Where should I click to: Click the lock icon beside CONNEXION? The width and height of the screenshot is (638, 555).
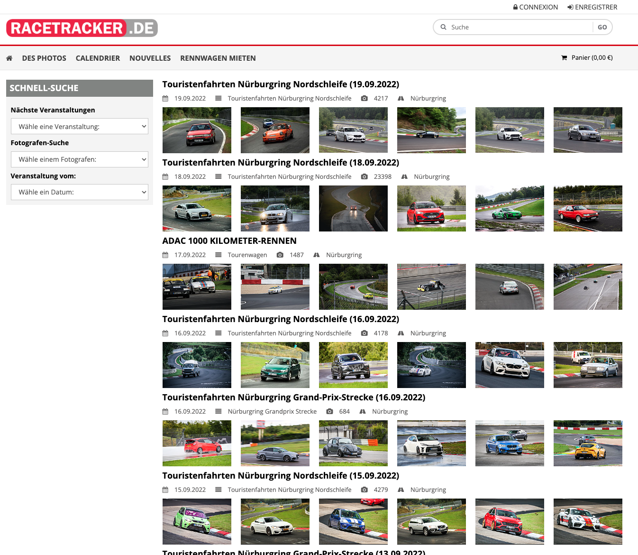tap(515, 7)
